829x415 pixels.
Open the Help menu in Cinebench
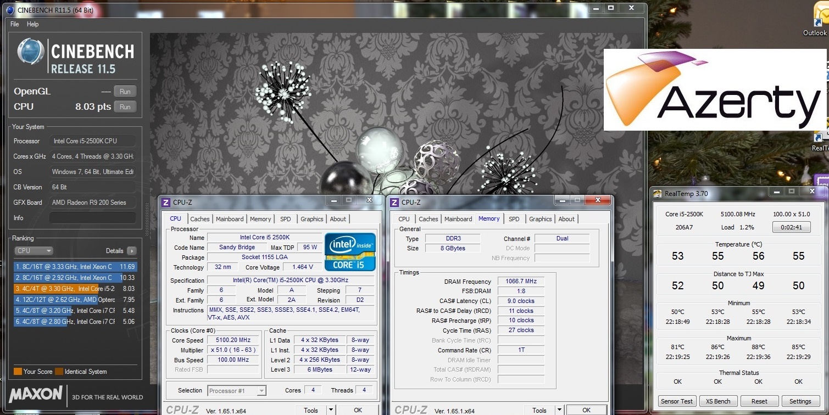(33, 24)
